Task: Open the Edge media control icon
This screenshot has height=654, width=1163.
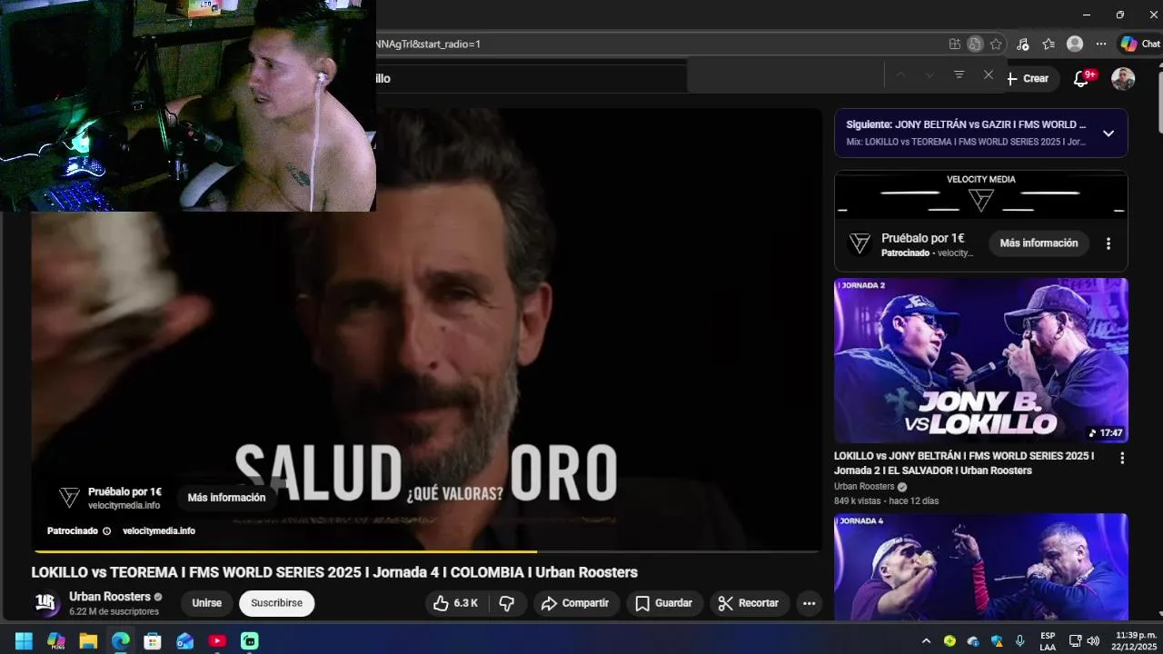Action: click(1023, 44)
